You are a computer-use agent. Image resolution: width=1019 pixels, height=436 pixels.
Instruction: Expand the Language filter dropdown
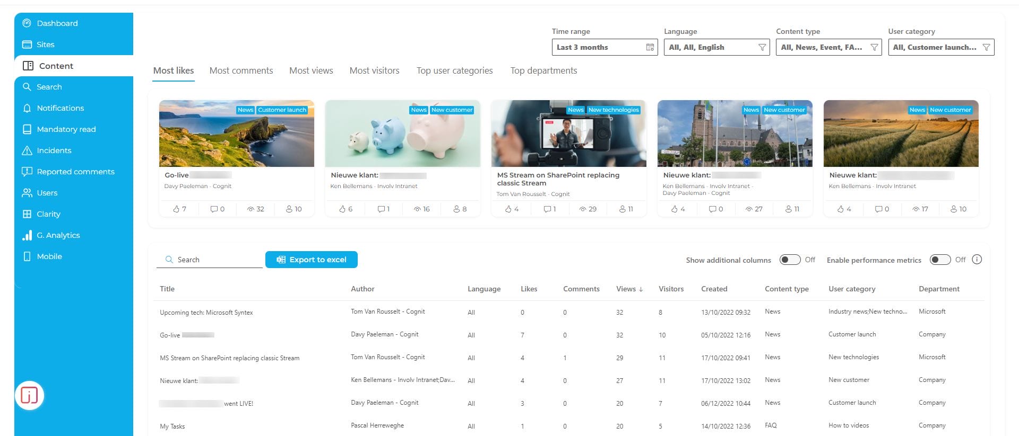coord(716,47)
